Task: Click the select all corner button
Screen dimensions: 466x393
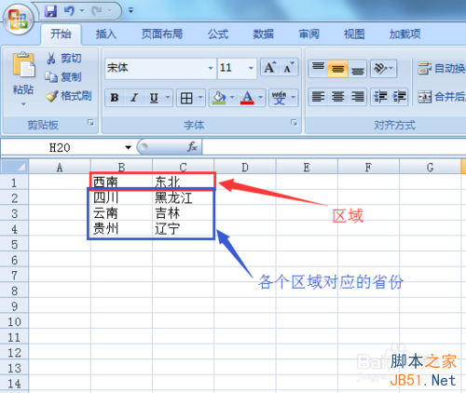Action: tap(14, 167)
